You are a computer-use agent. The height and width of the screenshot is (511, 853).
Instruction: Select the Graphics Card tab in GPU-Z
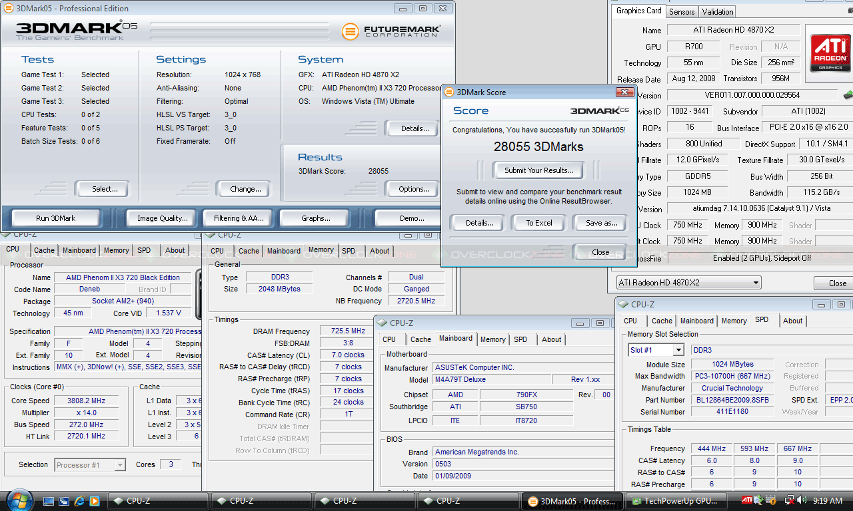639,11
